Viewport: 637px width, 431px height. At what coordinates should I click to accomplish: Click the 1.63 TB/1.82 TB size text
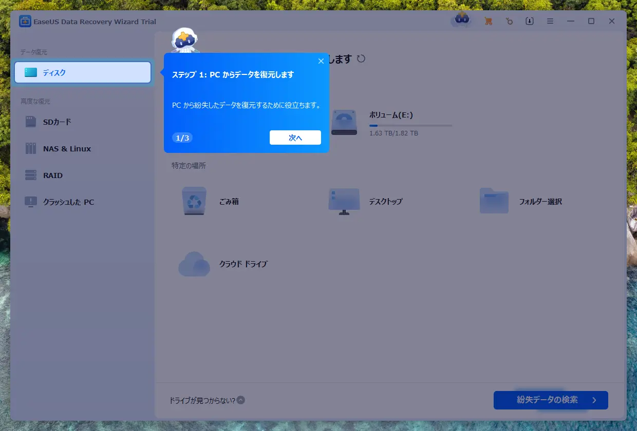pos(394,133)
